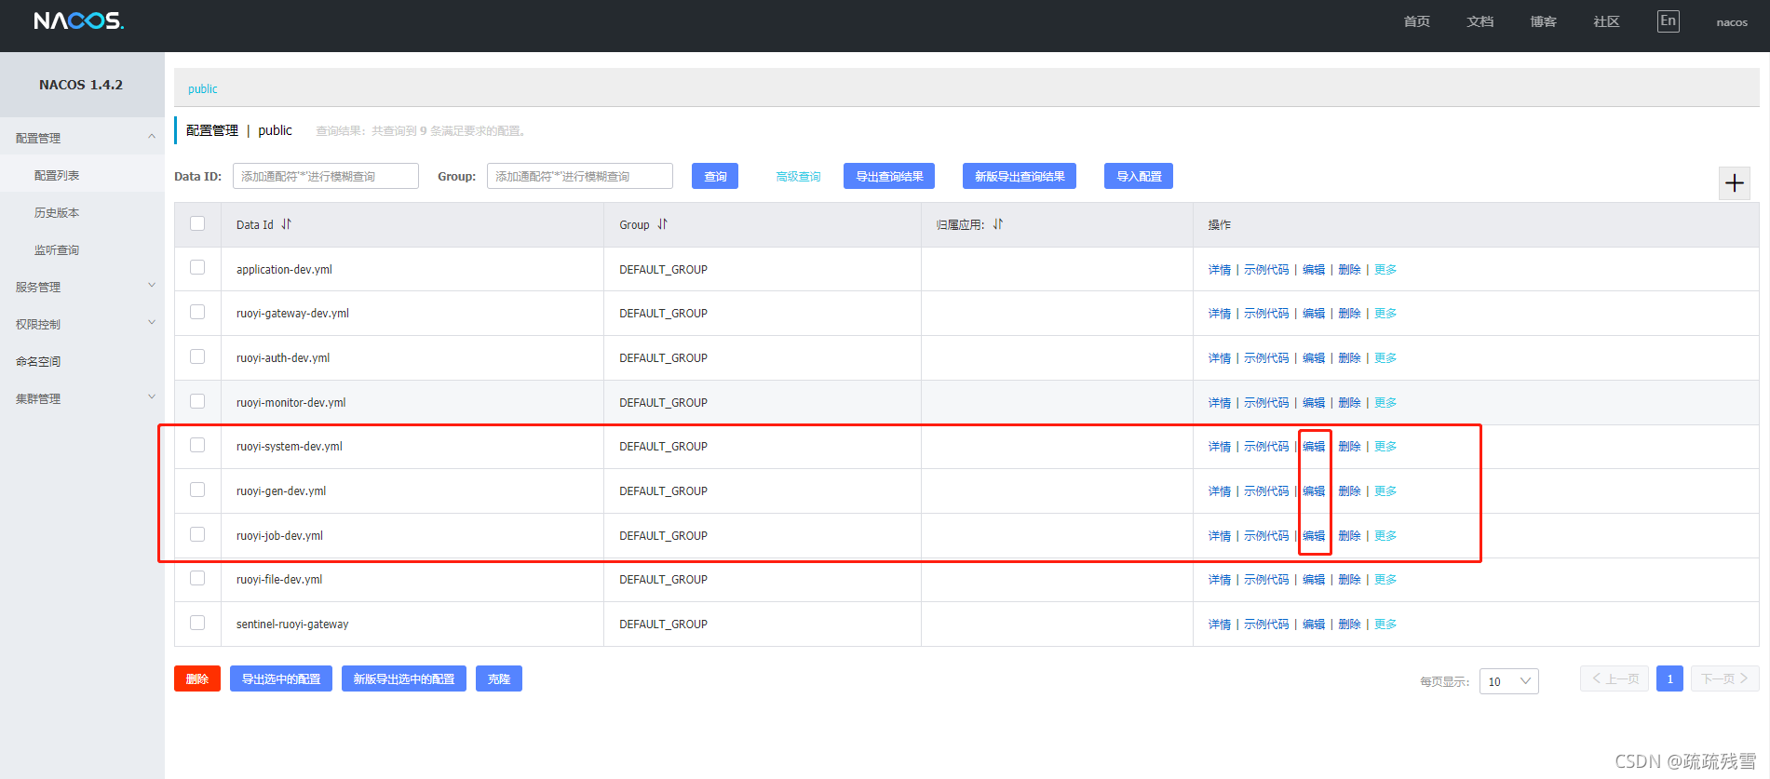Check the ruoyi-auth-dev.yml row checkbox
This screenshot has width=1770, height=779.
coord(197,356)
